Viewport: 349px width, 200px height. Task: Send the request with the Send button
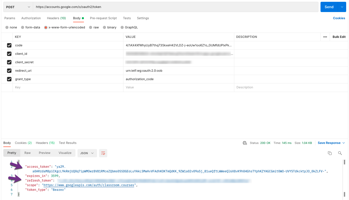pos(329,7)
